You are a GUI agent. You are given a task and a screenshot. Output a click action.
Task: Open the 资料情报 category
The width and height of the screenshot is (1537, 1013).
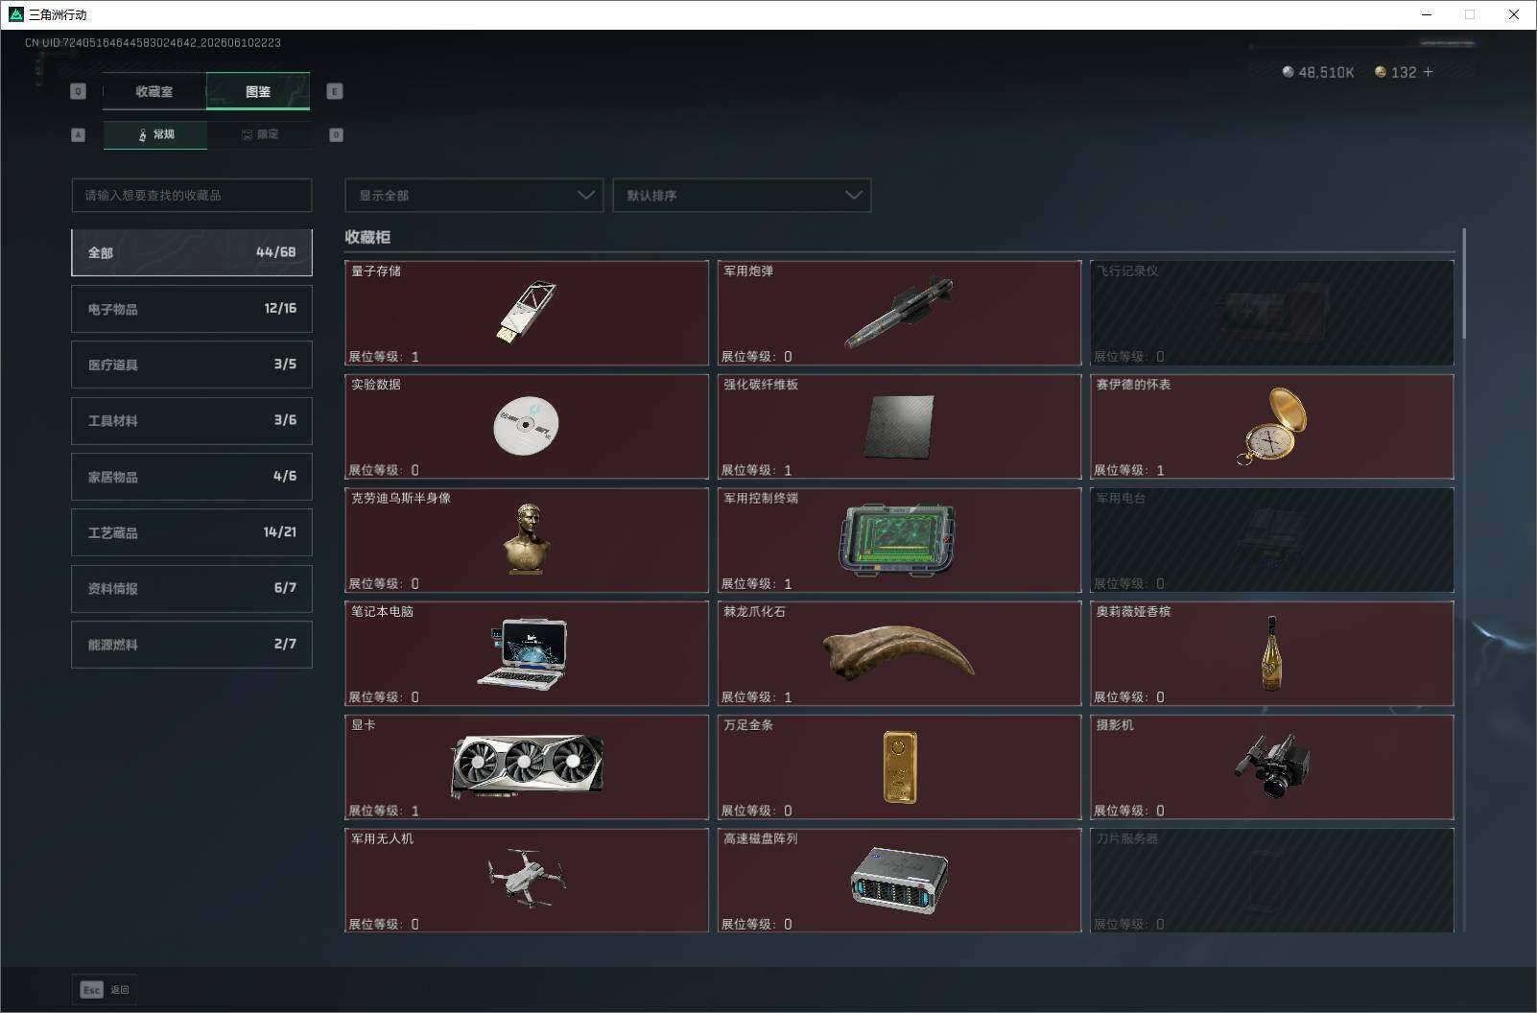tap(192, 588)
